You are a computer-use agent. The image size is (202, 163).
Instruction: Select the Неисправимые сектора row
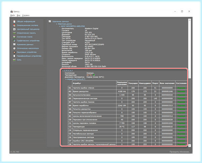127,137
